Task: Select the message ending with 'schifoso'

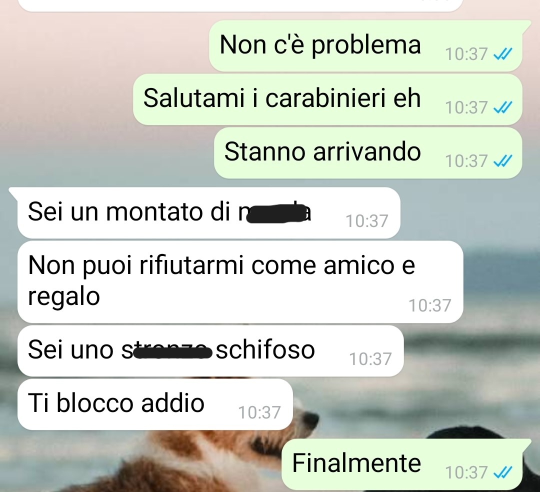Action: [x=210, y=351]
